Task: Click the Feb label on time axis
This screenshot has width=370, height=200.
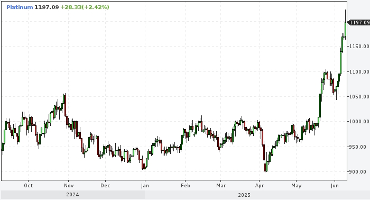Action: point(185,186)
